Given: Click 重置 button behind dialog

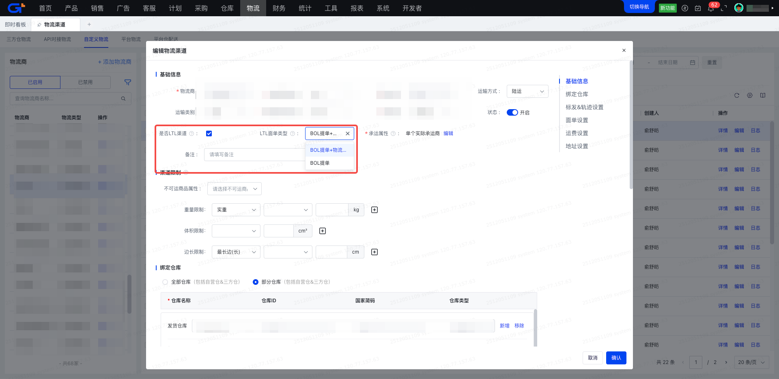Looking at the screenshot, I should 712,62.
